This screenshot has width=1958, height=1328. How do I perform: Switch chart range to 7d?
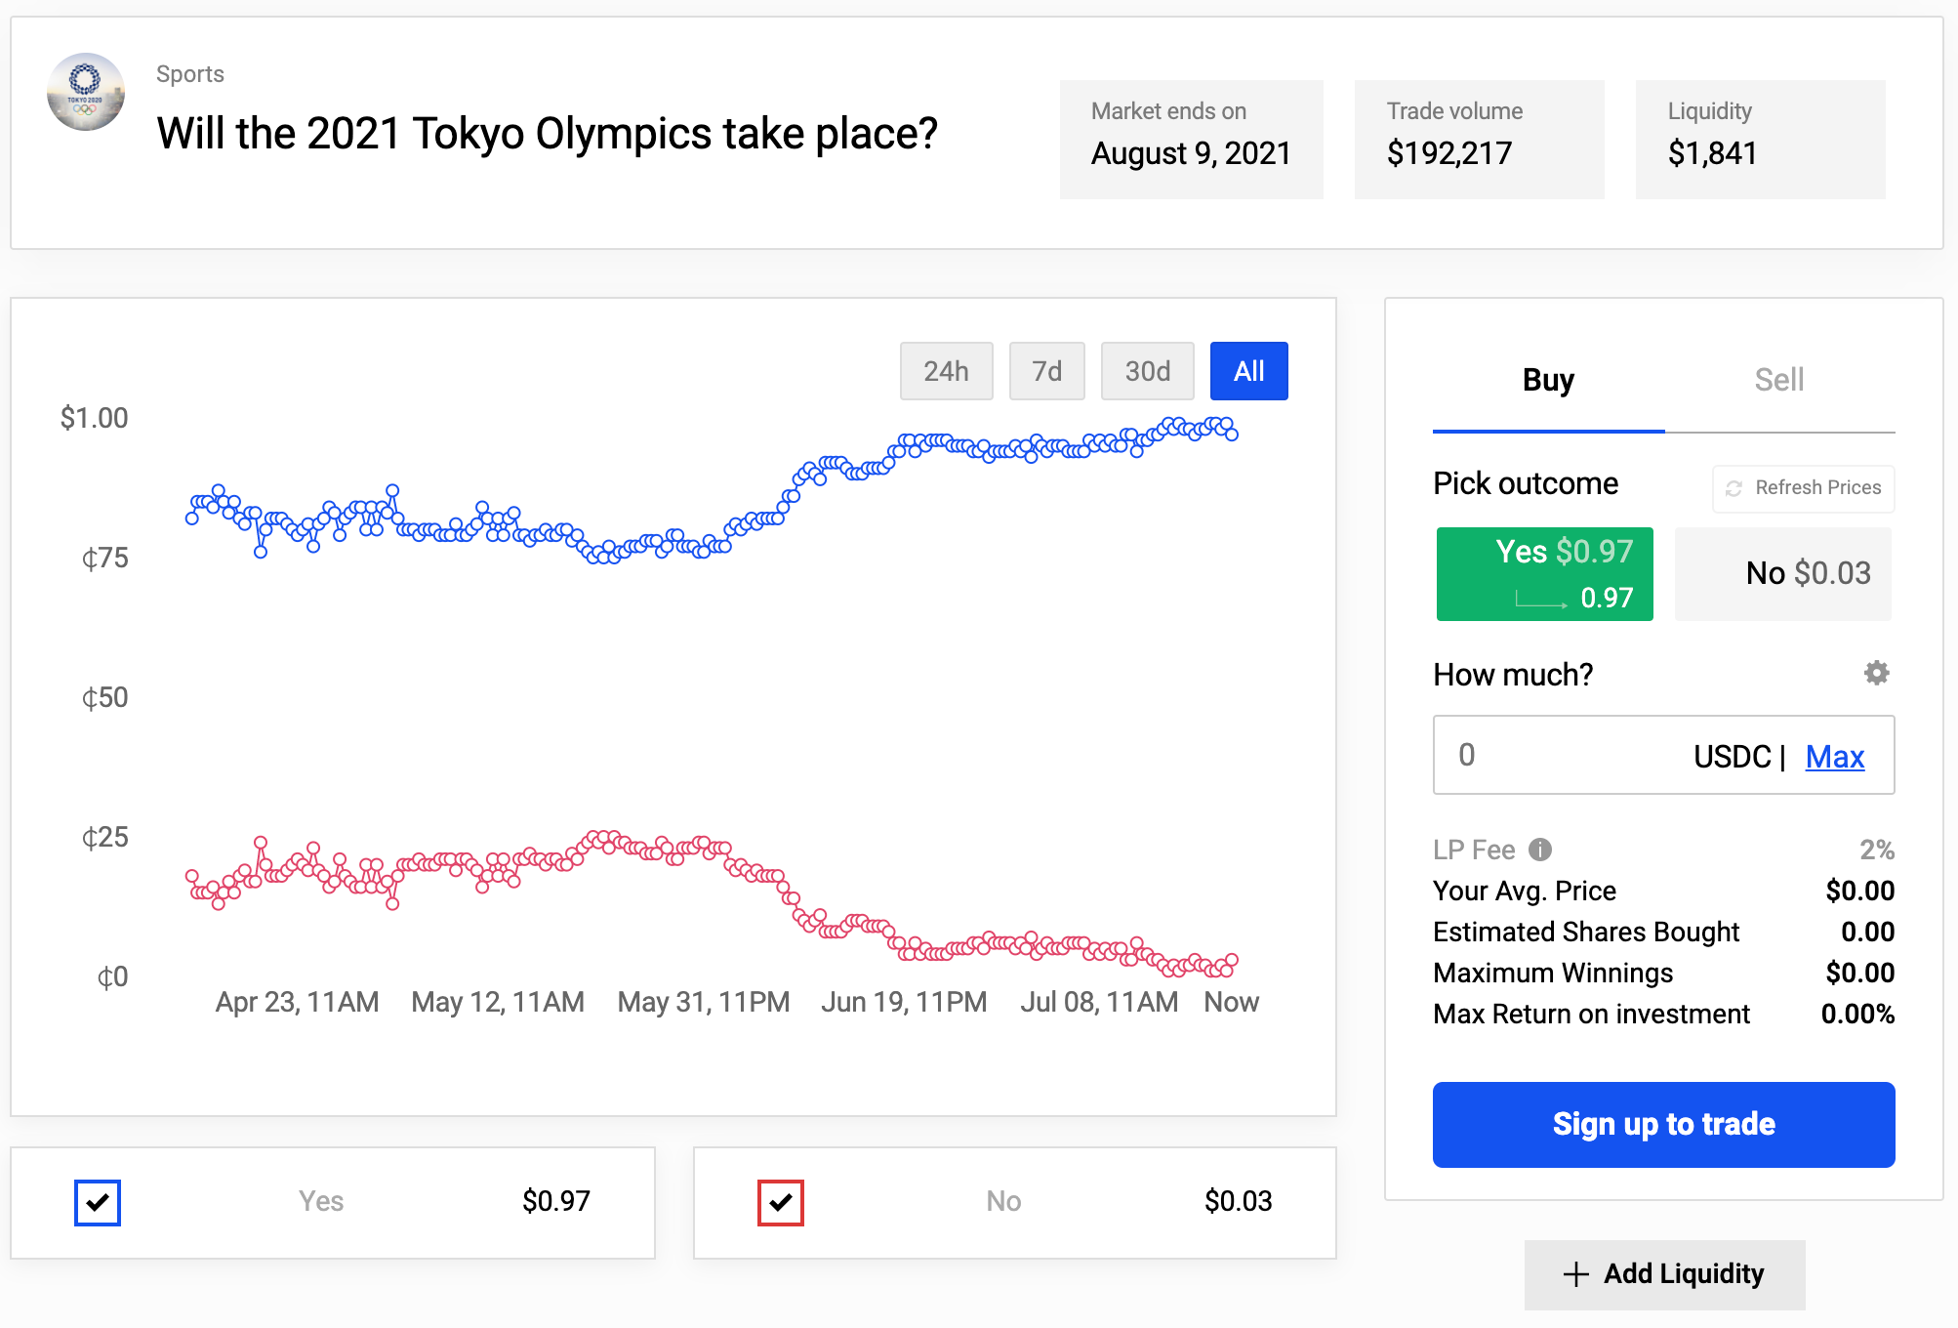[1046, 371]
